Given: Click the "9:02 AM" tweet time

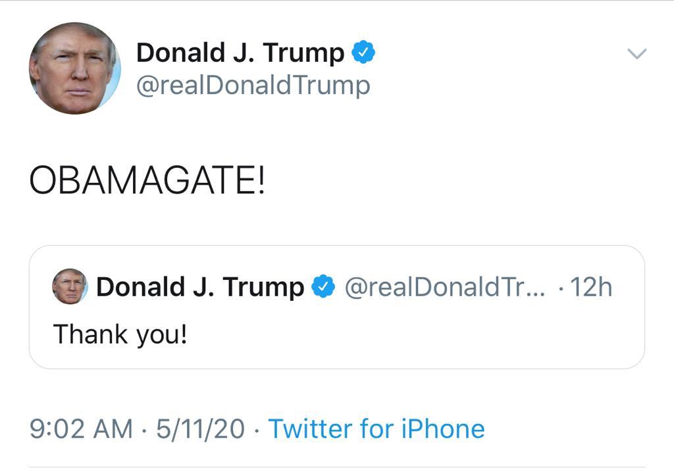Looking at the screenshot, I should click(x=81, y=429).
